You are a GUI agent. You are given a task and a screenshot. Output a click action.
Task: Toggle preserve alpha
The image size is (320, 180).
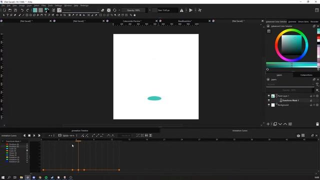(109, 10)
